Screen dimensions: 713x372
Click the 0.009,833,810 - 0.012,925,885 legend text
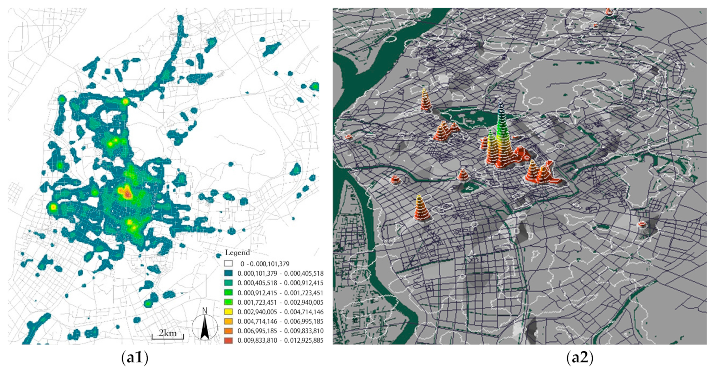[x=280, y=340]
